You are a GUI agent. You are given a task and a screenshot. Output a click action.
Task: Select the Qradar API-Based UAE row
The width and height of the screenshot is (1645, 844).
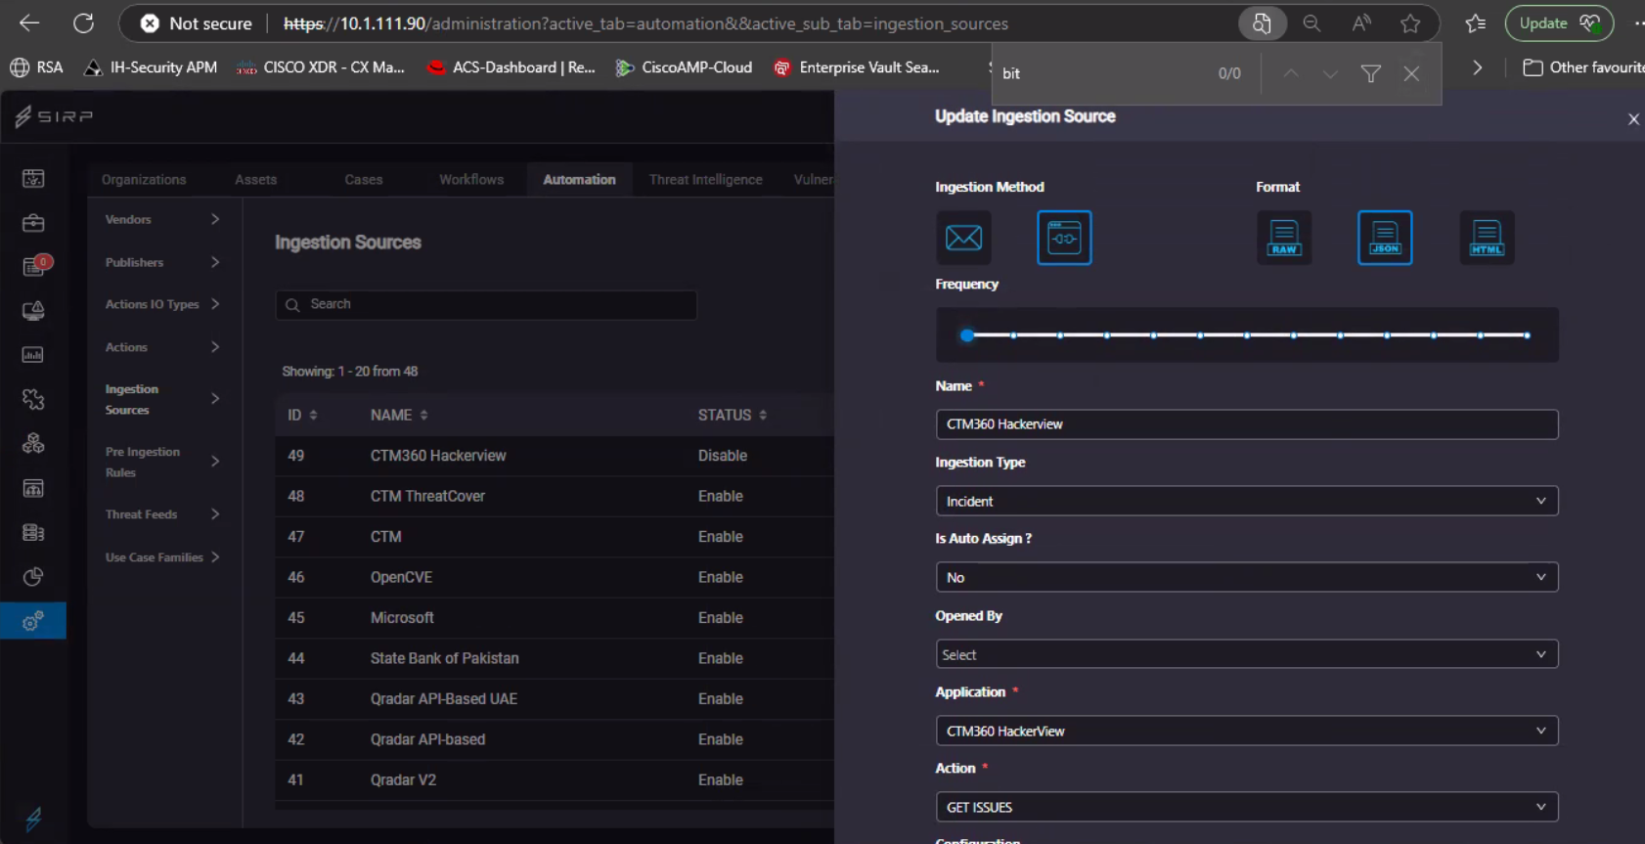(x=555, y=699)
